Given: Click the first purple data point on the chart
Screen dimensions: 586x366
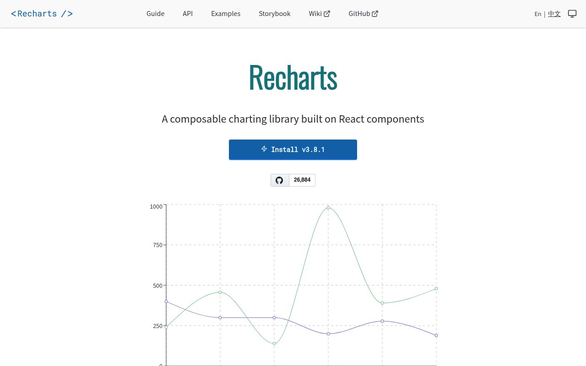Looking at the screenshot, I should (166, 301).
